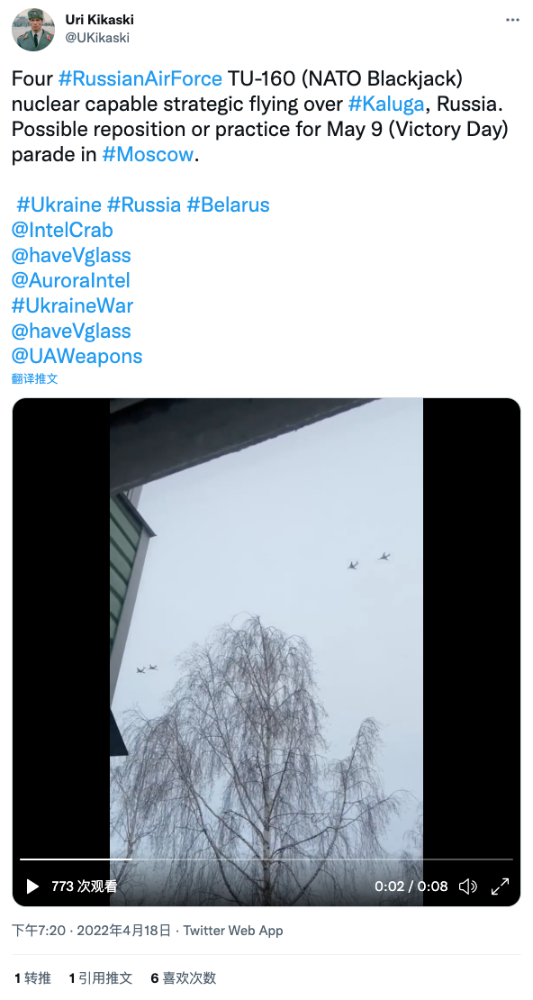533x1000 pixels.
Task: Open the #UkraineWar hashtag
Action: (x=73, y=305)
